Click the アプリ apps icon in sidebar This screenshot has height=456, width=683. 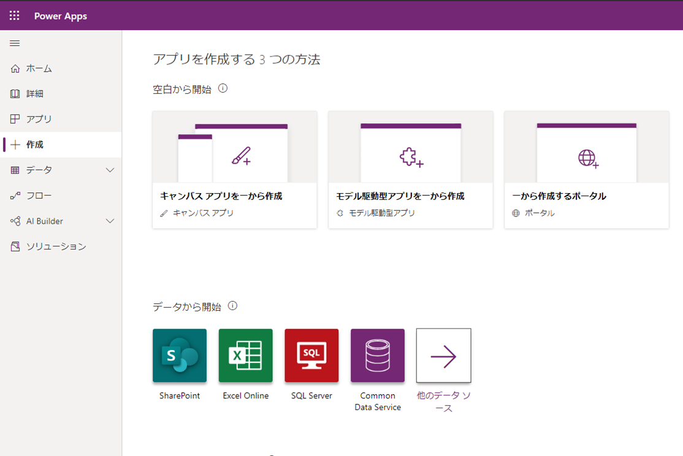tap(15, 119)
